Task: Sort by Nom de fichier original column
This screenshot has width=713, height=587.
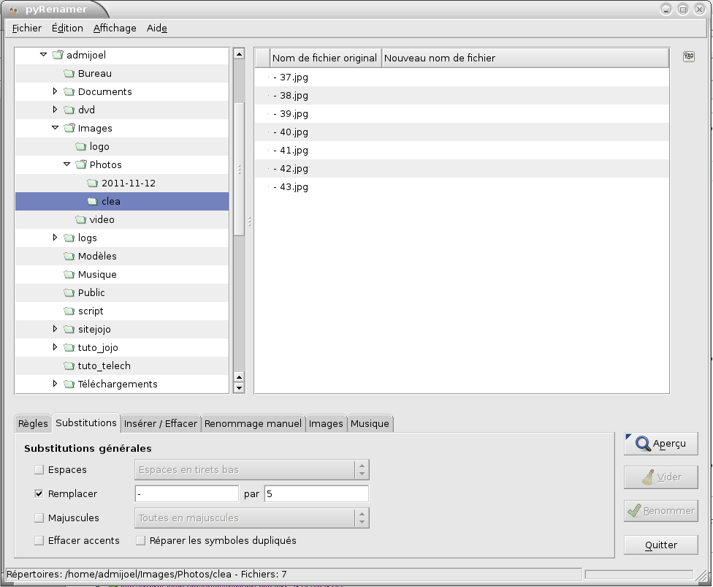Action: click(x=324, y=58)
